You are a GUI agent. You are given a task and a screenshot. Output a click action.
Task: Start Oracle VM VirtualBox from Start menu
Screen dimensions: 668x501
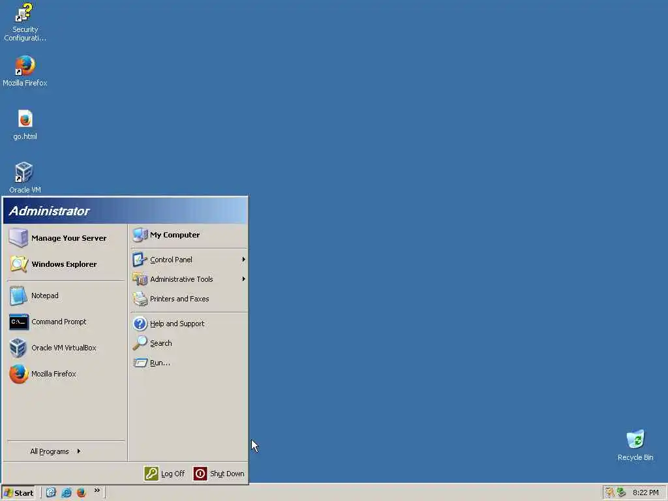pos(66,348)
